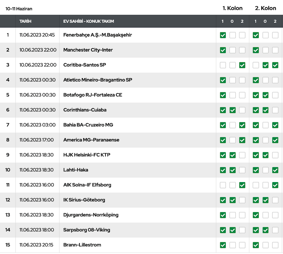Check 2. Kolon option 0 for Brann-Lillestrom

tap(265, 245)
